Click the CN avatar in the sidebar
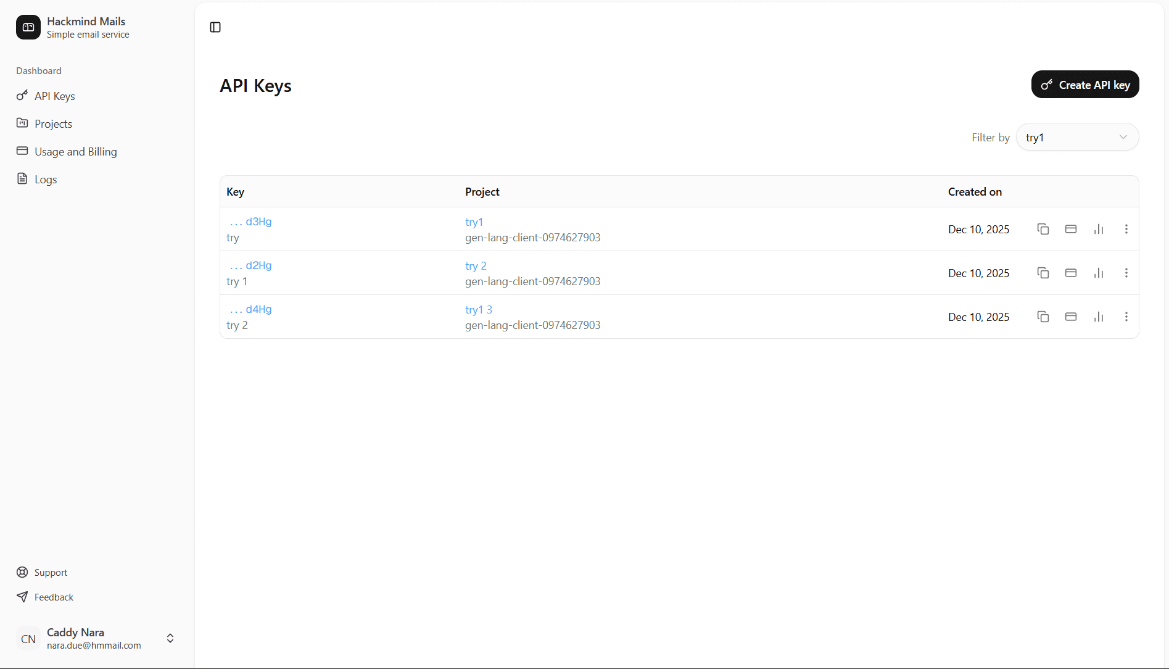The height and width of the screenshot is (669, 1169). coord(28,638)
